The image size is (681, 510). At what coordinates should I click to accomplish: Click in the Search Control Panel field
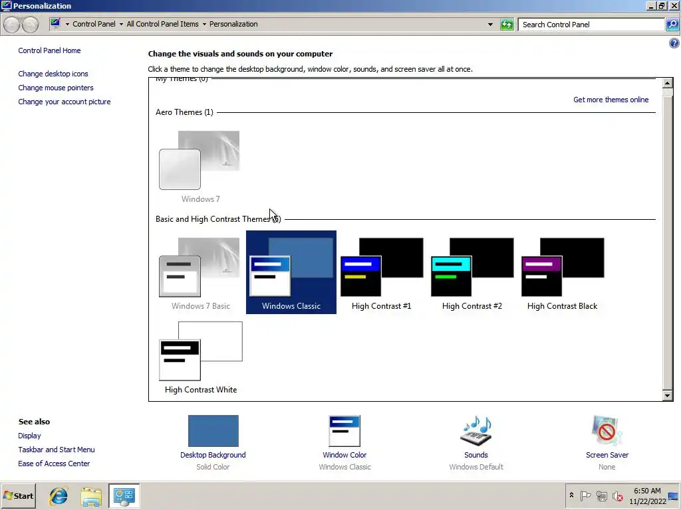point(591,25)
